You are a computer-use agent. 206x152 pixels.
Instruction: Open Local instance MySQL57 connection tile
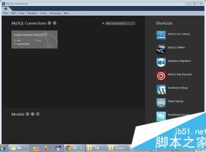tap(35, 40)
